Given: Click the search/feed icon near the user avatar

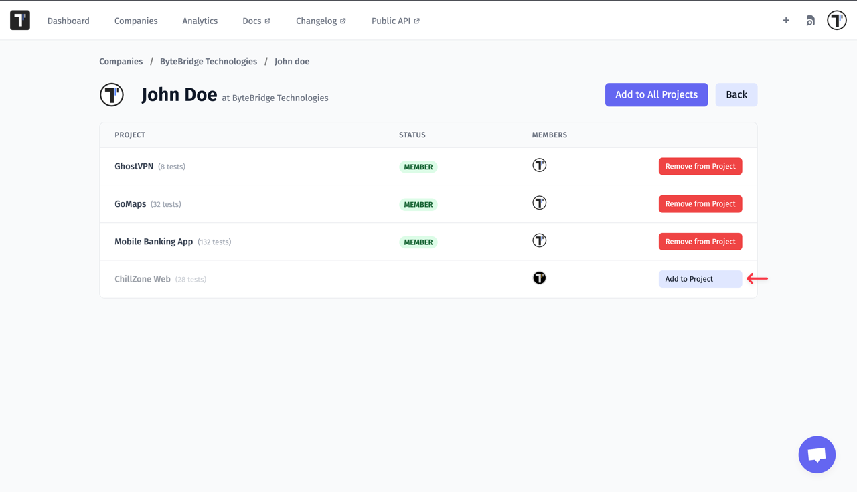Looking at the screenshot, I should (x=810, y=20).
